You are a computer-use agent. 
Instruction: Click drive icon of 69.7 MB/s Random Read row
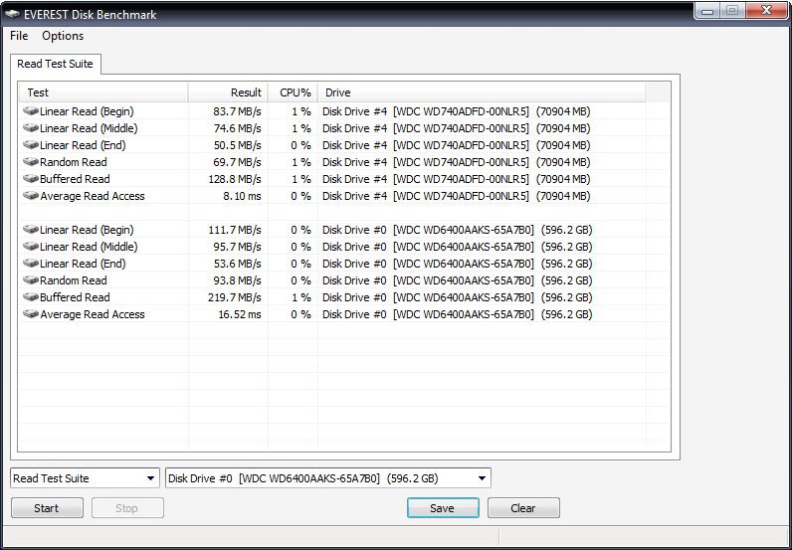31,161
